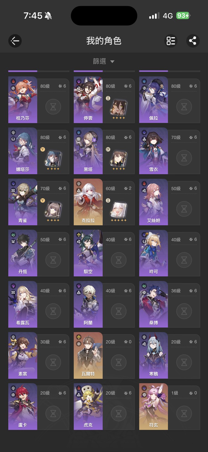Select the 艾絲妲 character portrait

pos(153,202)
